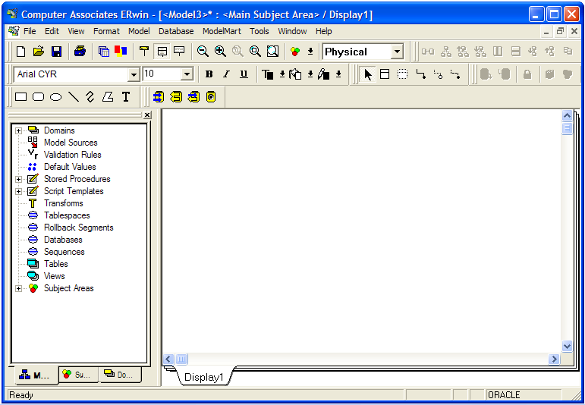Click the Zoom in magnifier icon
The height and width of the screenshot is (405, 585).
pos(220,52)
